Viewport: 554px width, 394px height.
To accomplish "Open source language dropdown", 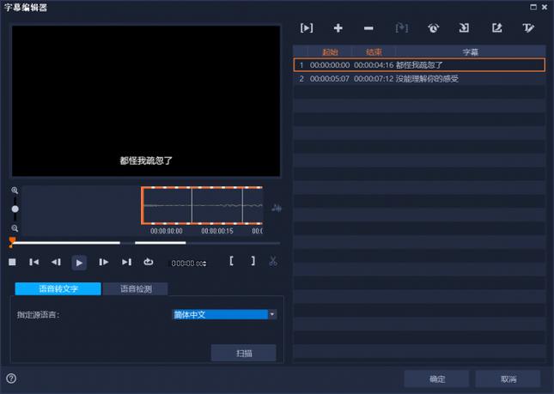I will tap(272, 314).
